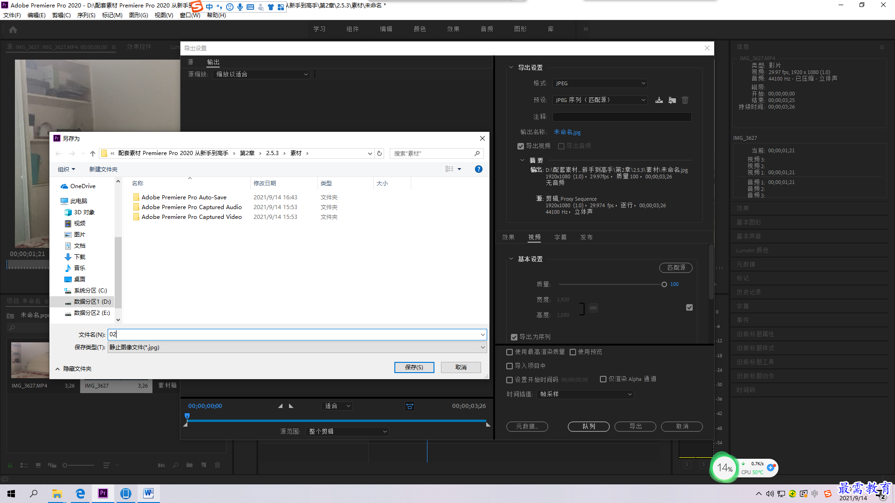
Task: Collapse the Basic Settings section
Action: (x=511, y=259)
